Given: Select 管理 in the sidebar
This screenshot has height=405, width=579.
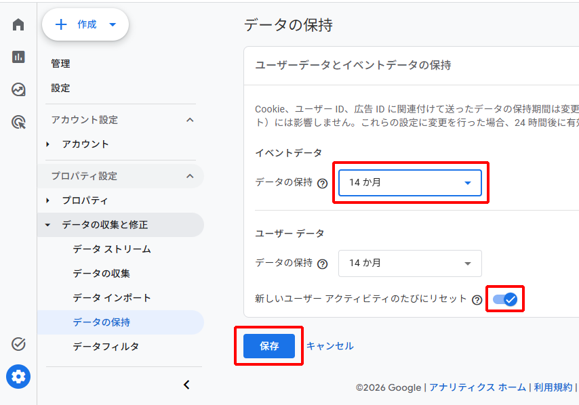Looking at the screenshot, I should [60, 64].
